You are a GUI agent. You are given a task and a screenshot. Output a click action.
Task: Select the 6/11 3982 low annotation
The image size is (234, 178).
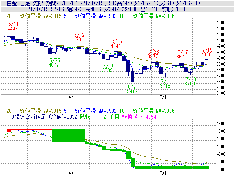[108, 68]
